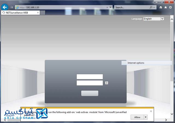The width and height of the screenshot is (175, 123).
Task: Click the vertical scrollbar up arrow
Action: pos(172,19)
